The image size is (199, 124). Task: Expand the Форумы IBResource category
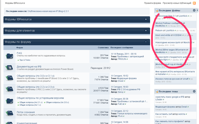pos(146,19)
